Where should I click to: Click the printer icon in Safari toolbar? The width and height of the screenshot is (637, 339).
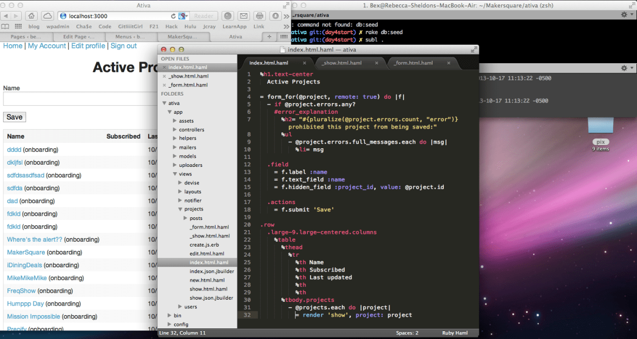click(260, 16)
